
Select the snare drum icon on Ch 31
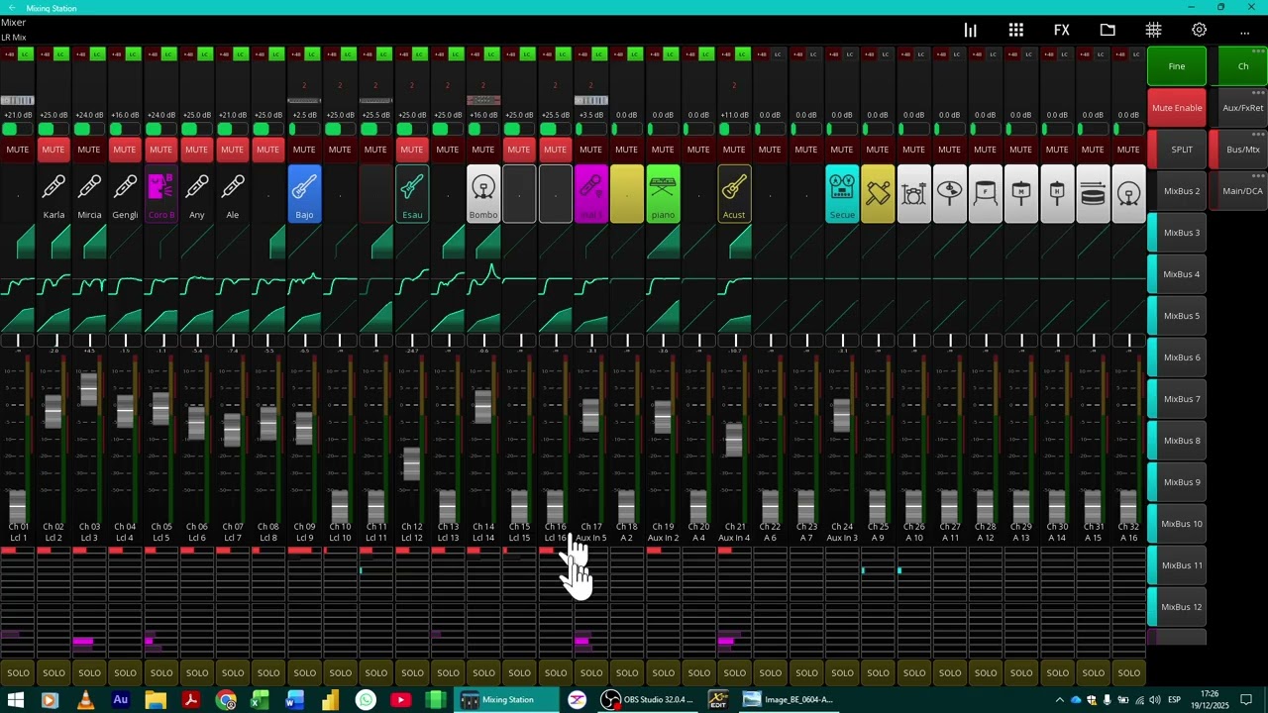tap(1093, 194)
